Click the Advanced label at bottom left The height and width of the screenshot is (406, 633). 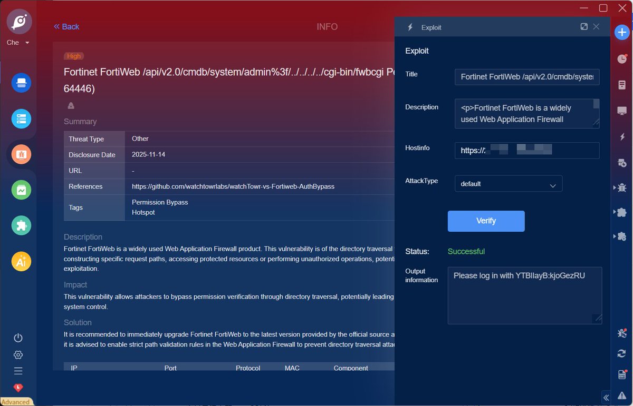16,402
